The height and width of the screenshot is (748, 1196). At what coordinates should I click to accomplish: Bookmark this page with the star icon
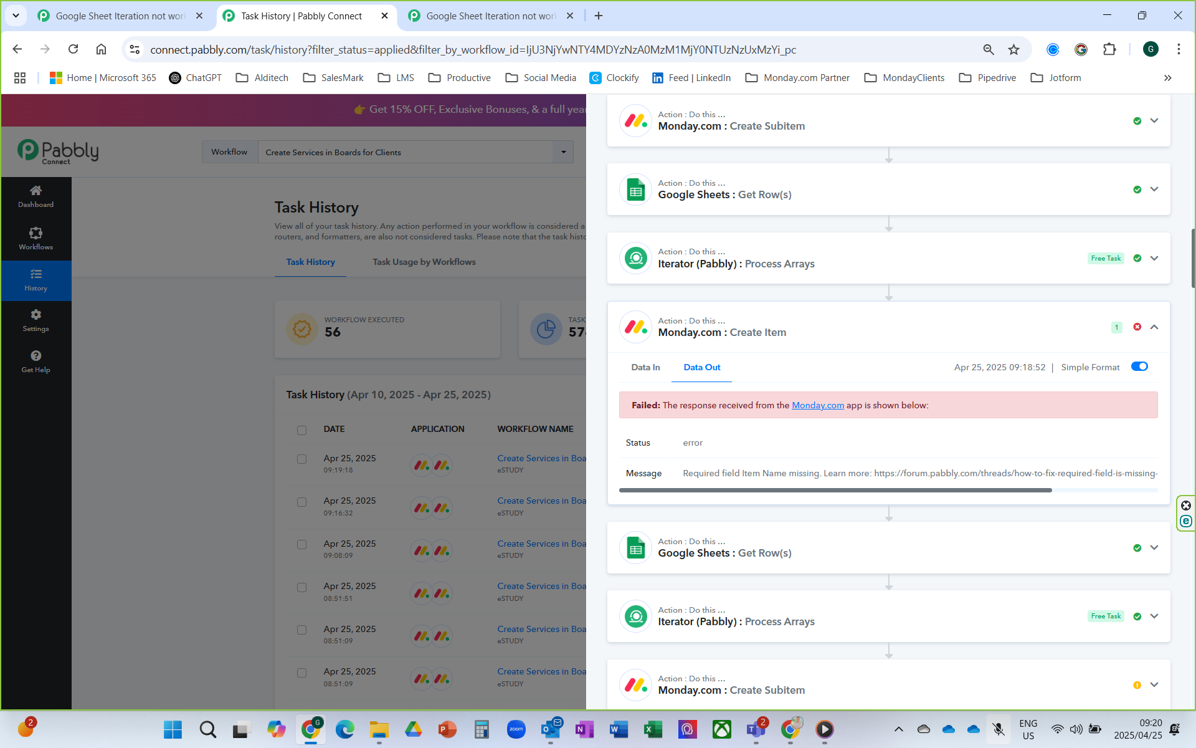[1013, 49]
